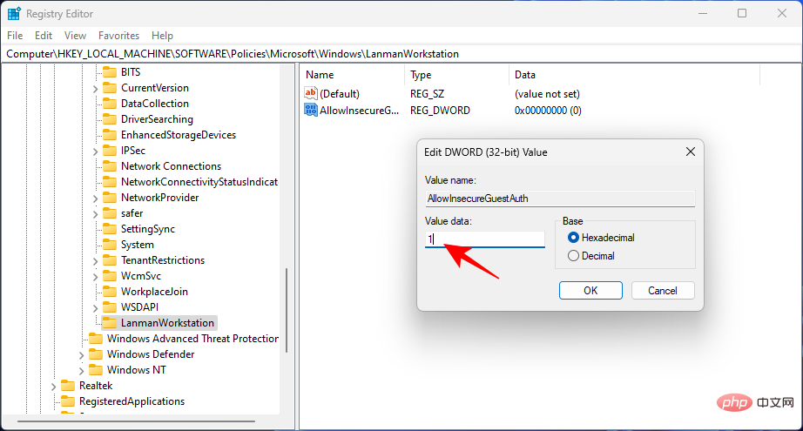The height and width of the screenshot is (431, 803).
Task: Expand the safer key
Action: 95,214
